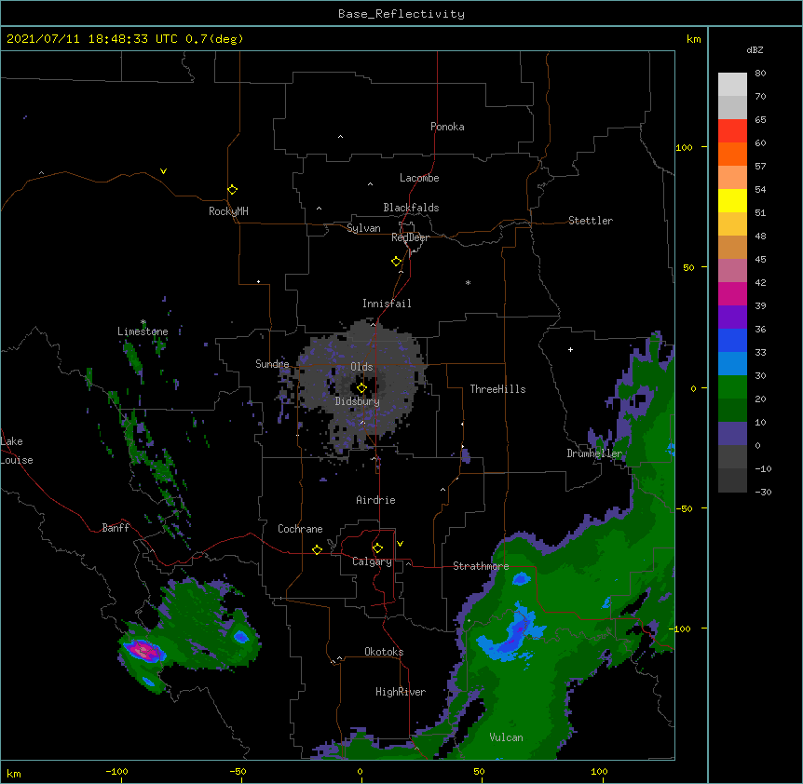Click the Sylvan map label

363,228
